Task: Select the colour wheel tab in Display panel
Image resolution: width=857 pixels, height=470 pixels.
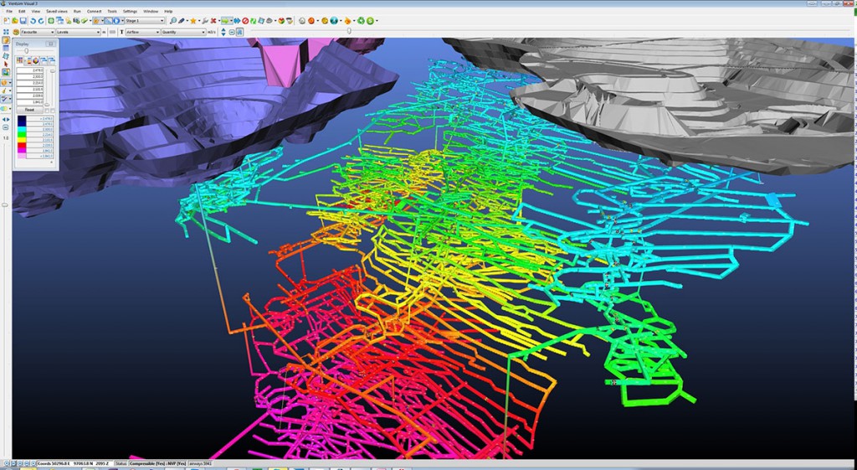Action: (35, 60)
